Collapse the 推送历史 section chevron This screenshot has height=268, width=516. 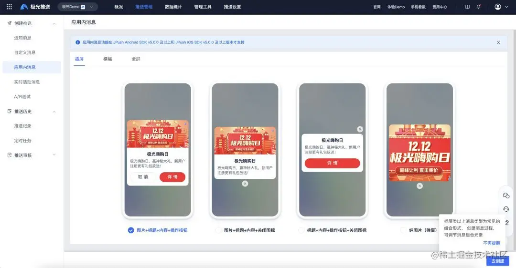[54, 112]
